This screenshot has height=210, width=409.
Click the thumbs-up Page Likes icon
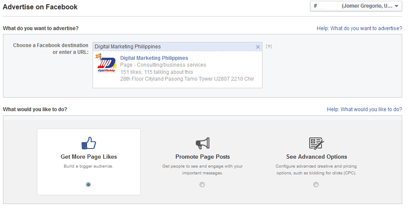(89, 143)
